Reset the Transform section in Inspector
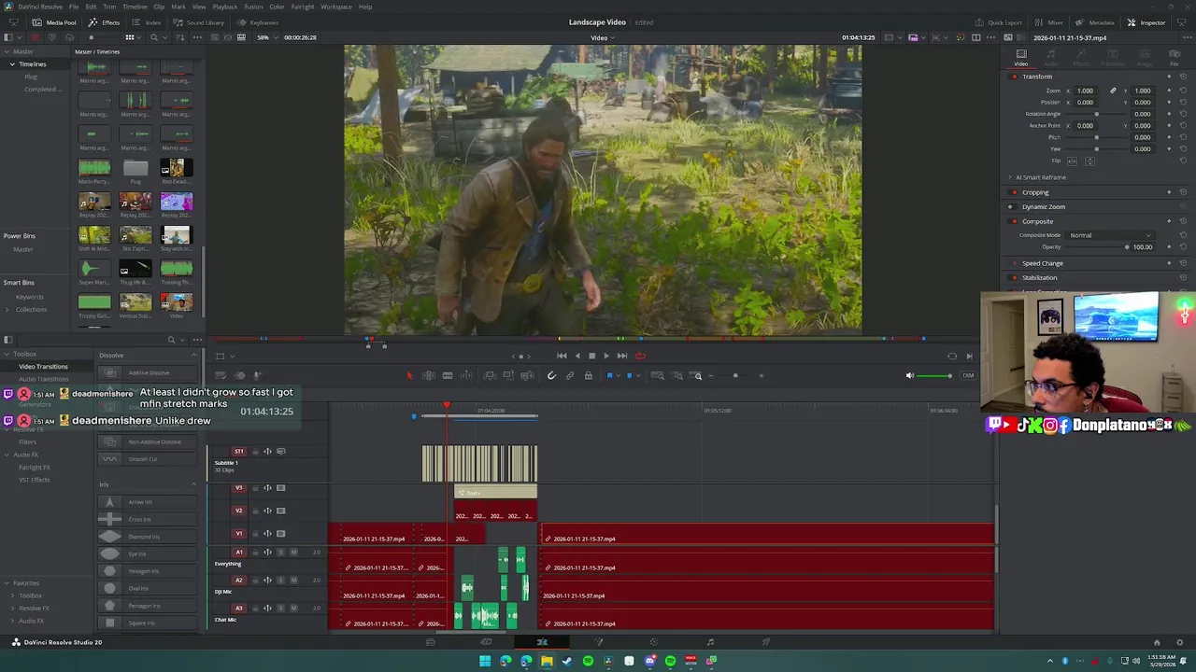The image size is (1196, 672). 1183,77
